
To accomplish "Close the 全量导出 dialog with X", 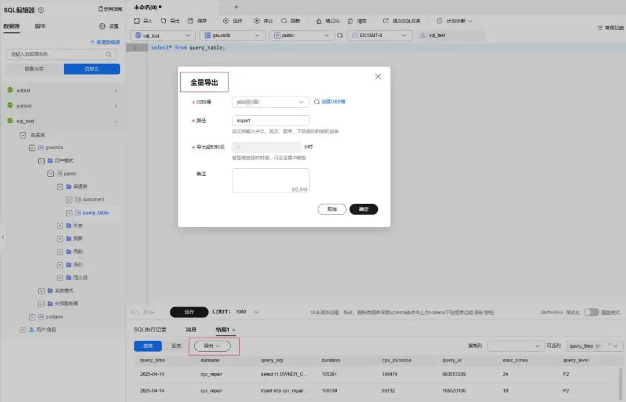I will pos(378,76).
